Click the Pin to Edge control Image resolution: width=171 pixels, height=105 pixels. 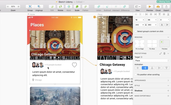[140, 43]
